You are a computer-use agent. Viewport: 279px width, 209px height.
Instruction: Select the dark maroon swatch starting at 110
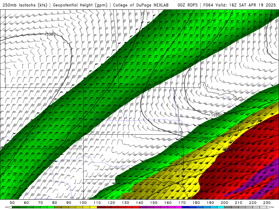coord(100,207)
